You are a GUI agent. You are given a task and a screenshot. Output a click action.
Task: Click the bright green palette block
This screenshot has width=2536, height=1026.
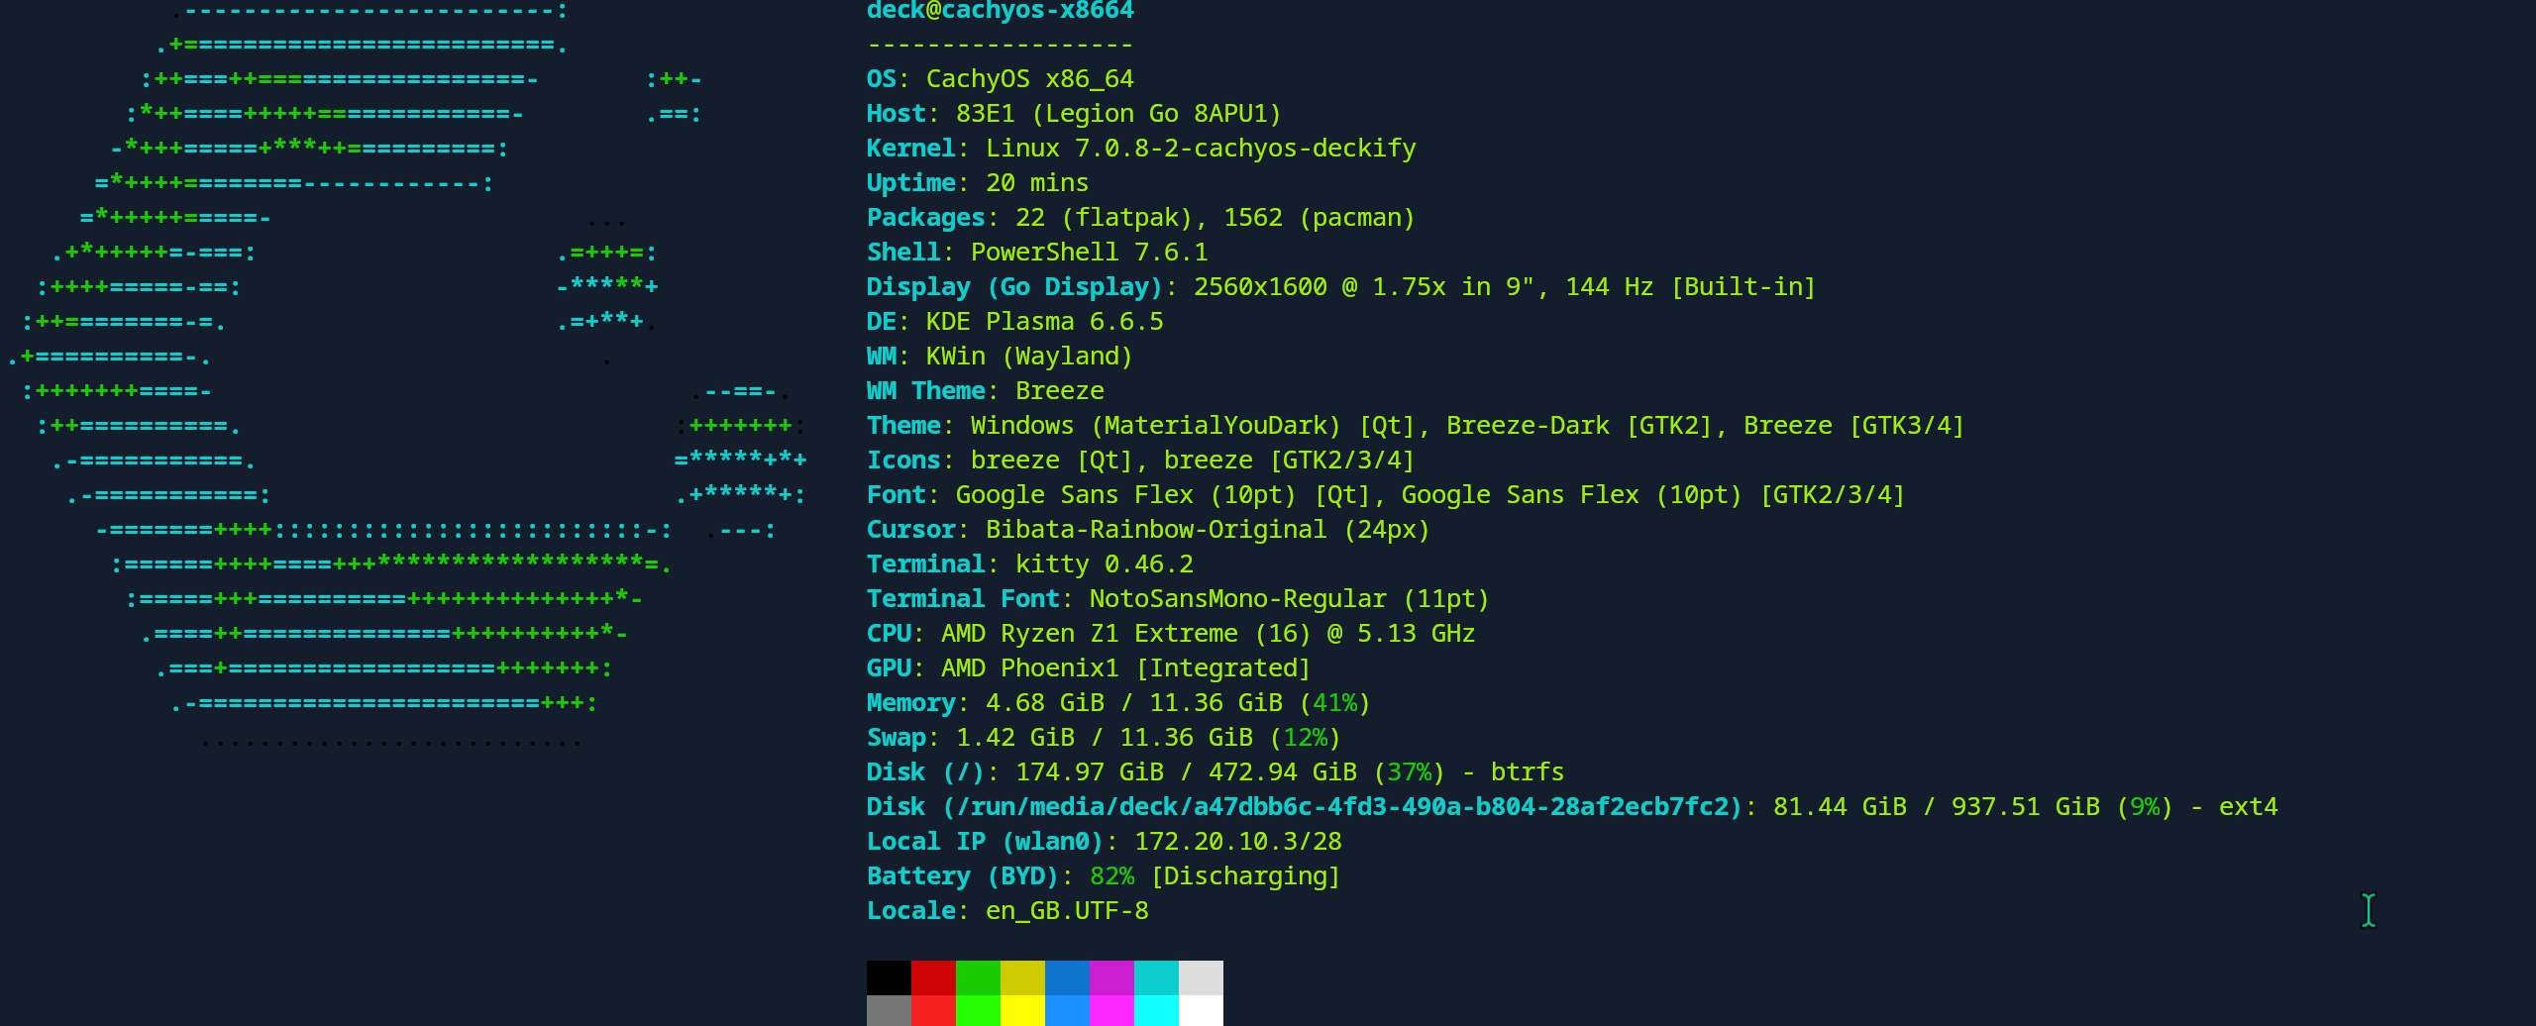tap(978, 1010)
